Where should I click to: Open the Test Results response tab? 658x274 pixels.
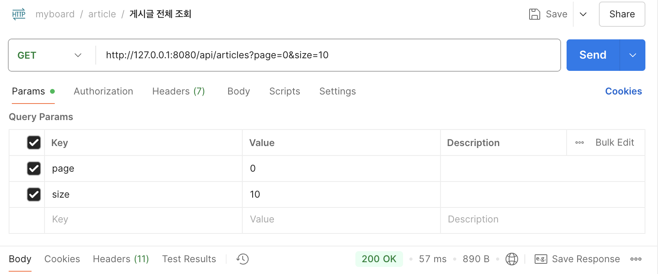[189, 259]
